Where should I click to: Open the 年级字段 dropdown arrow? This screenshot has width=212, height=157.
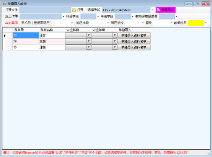click(133, 16)
